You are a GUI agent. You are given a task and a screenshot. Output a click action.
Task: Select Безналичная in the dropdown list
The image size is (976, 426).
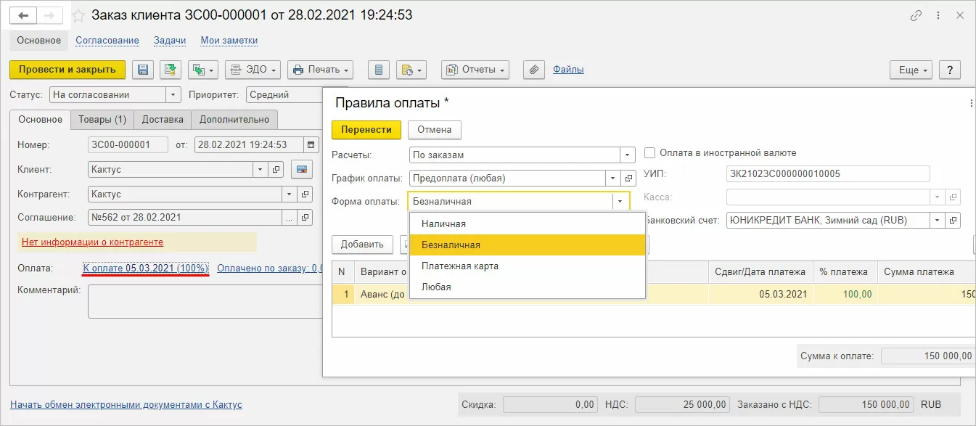(x=528, y=245)
